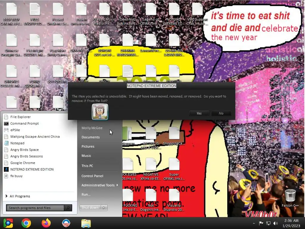Expand Administrative Tools submenu
Screen dimensions: 305x229
[x=99, y=185]
